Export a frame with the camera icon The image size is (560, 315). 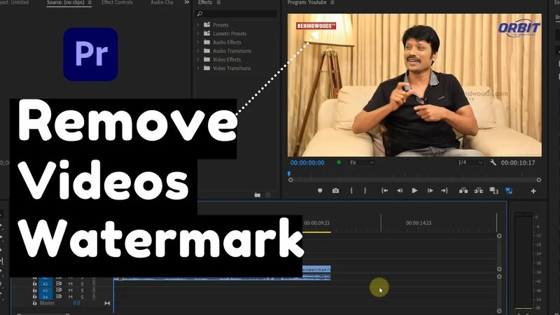click(335, 190)
